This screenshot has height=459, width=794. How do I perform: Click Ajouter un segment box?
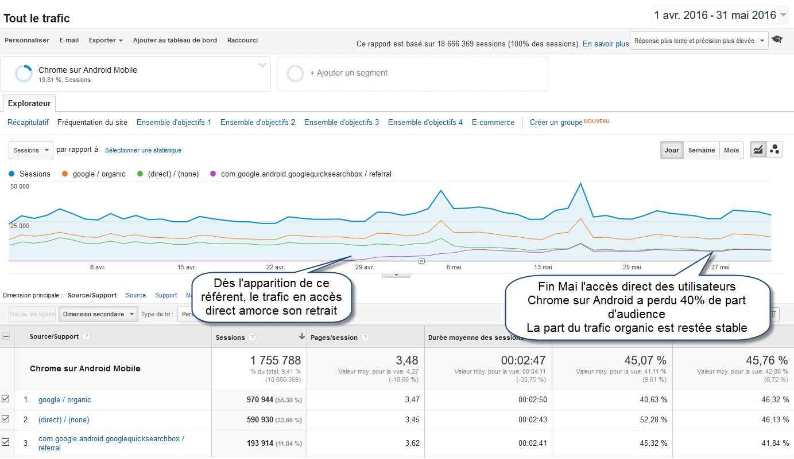(412, 73)
